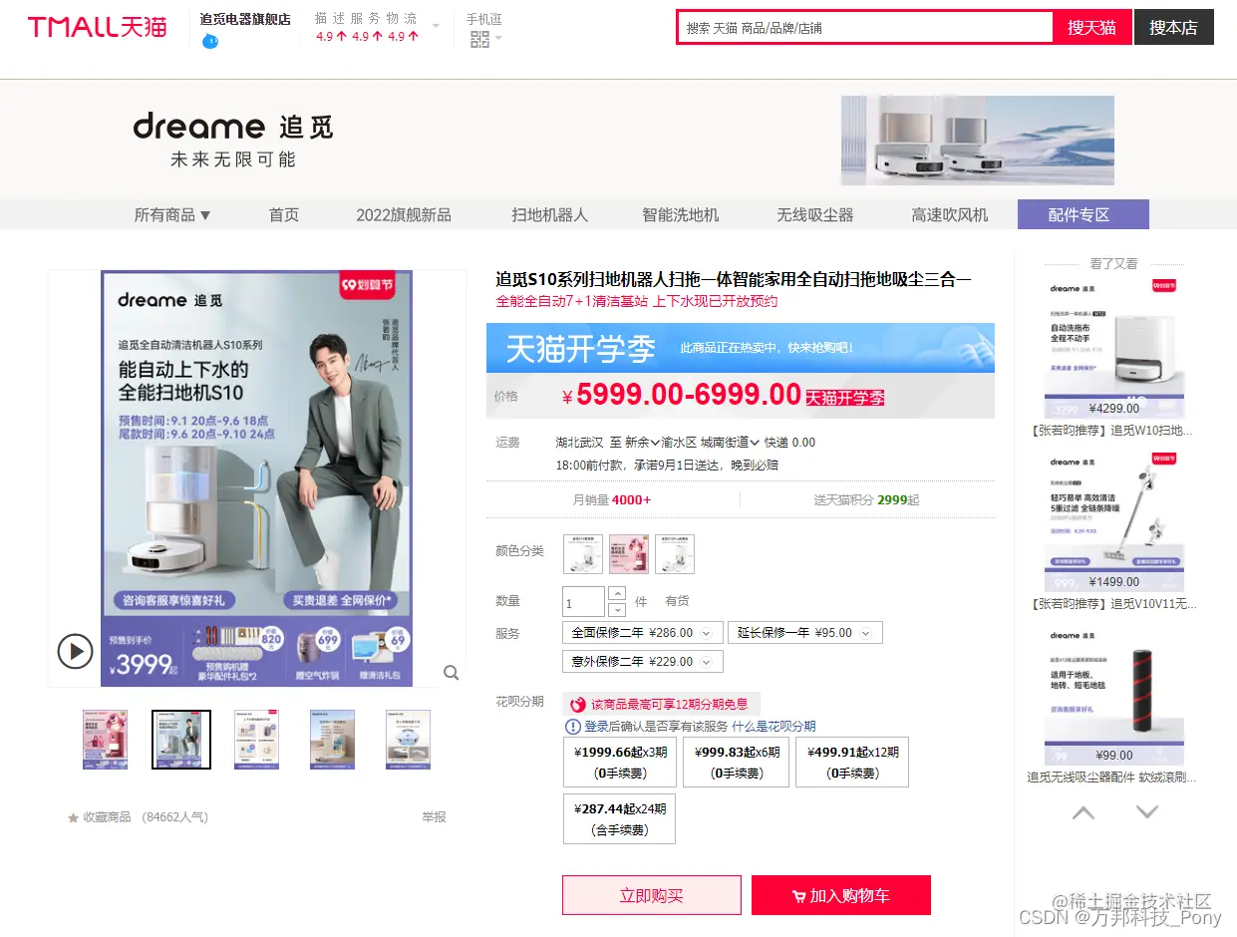Screen dimensions: 1237x937
Task: Click the TMALL logo
Action: coord(97,27)
